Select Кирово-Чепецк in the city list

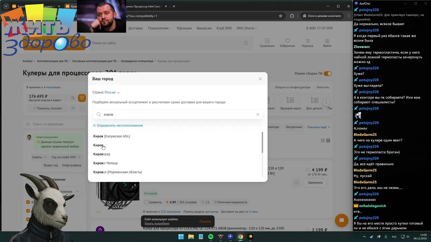(x=105, y=163)
